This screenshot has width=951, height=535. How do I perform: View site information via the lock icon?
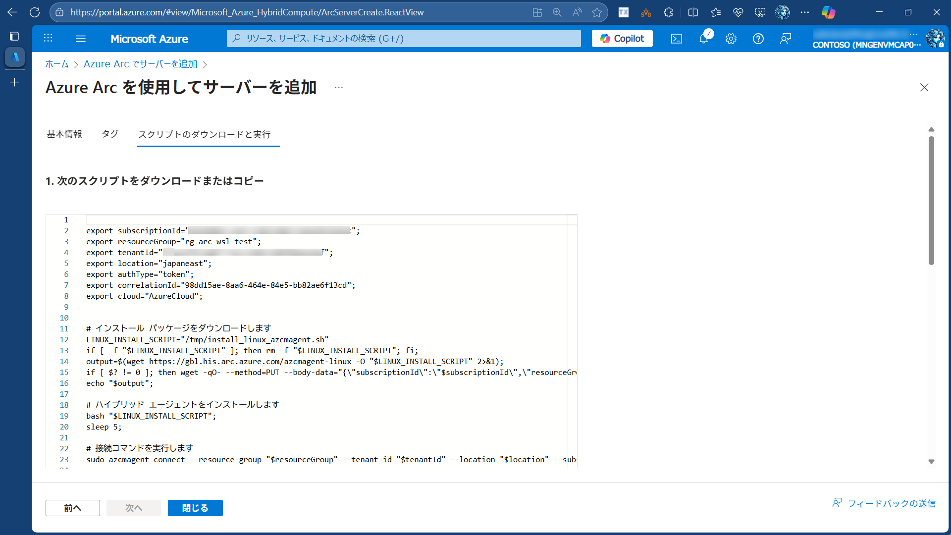pos(59,12)
